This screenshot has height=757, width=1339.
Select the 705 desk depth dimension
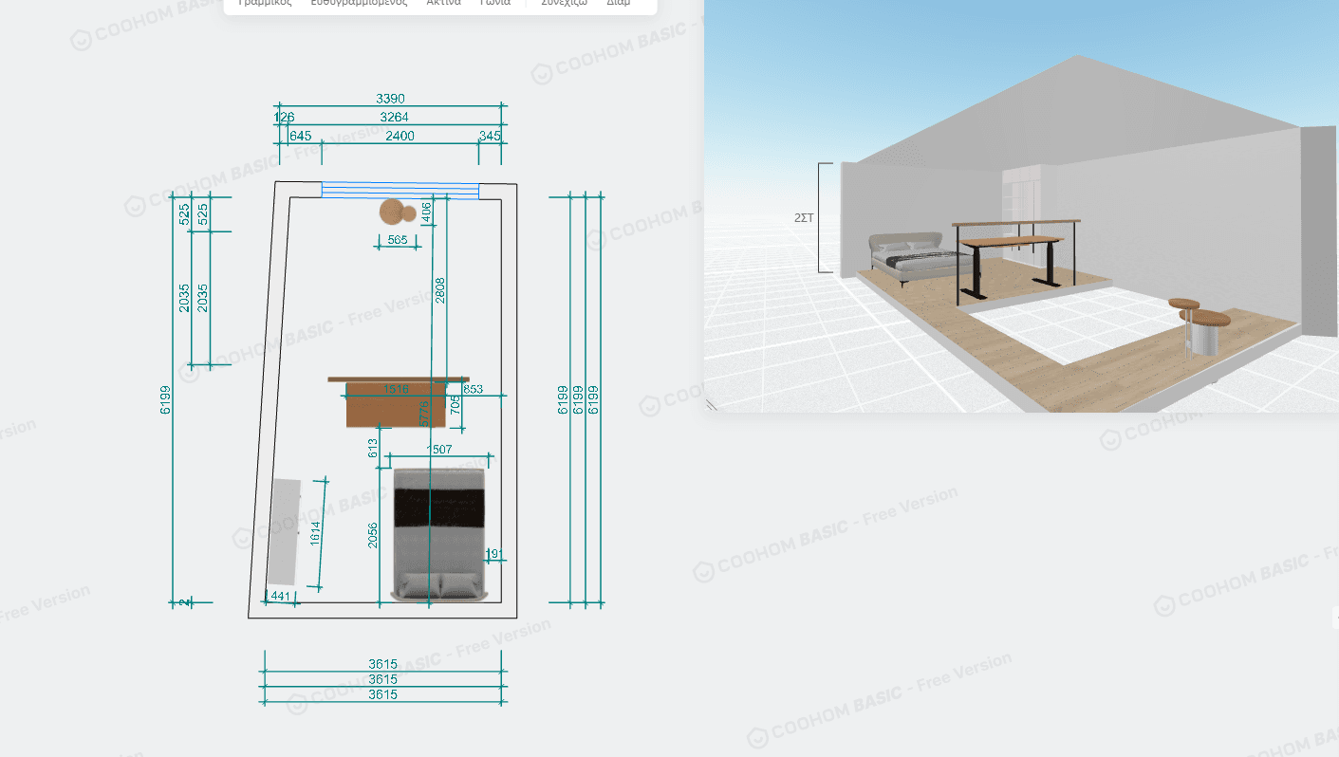pos(455,406)
